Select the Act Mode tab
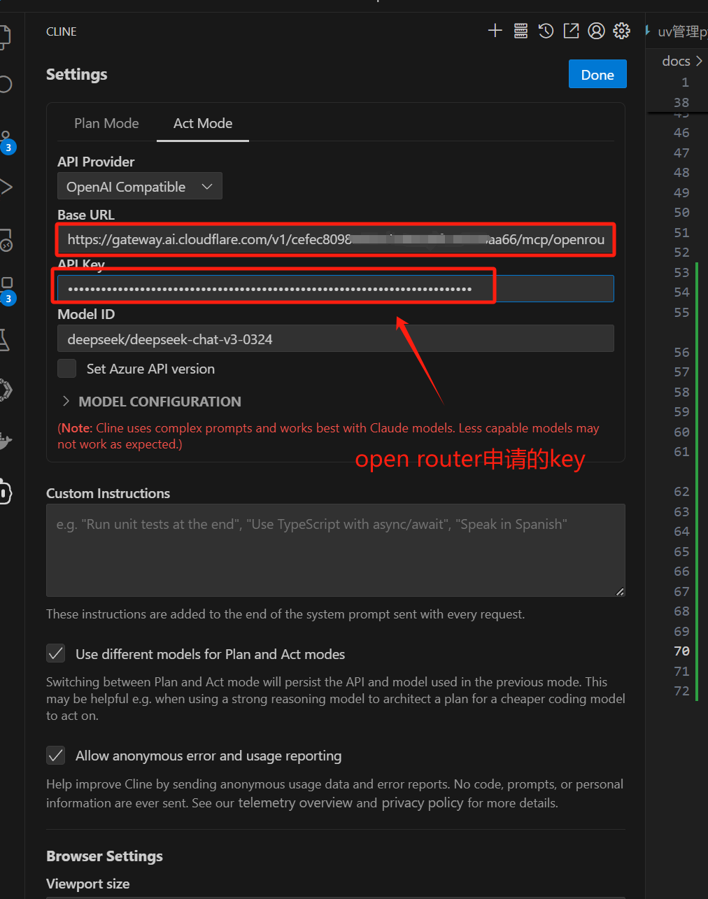 click(202, 123)
